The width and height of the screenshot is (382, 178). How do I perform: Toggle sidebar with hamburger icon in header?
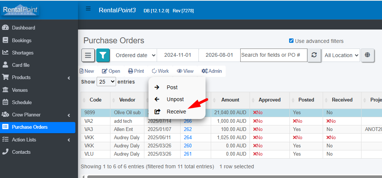(88, 9)
